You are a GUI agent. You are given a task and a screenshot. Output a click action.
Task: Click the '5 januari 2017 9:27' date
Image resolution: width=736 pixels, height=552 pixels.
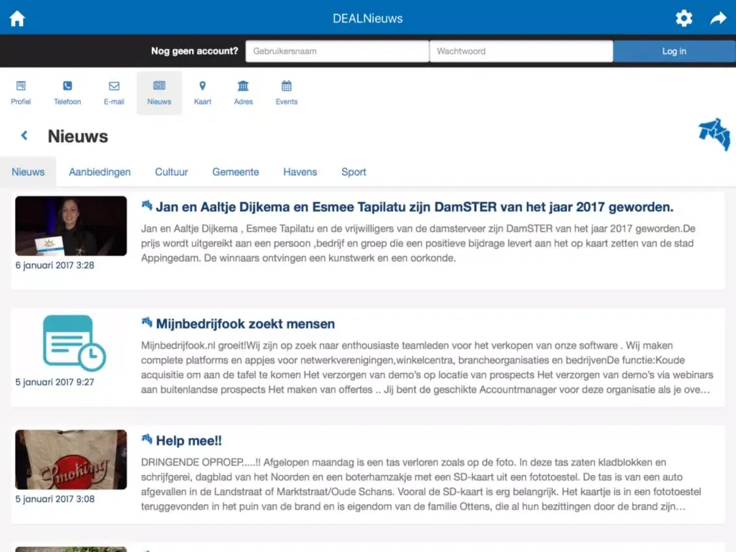click(x=55, y=382)
